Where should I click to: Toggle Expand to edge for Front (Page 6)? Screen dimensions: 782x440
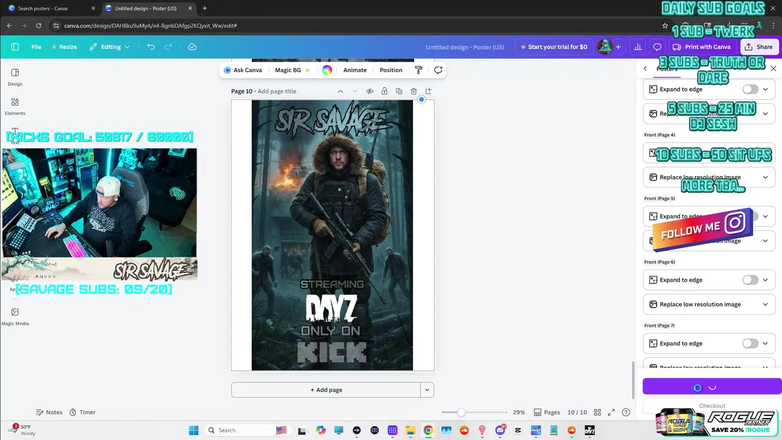click(750, 280)
